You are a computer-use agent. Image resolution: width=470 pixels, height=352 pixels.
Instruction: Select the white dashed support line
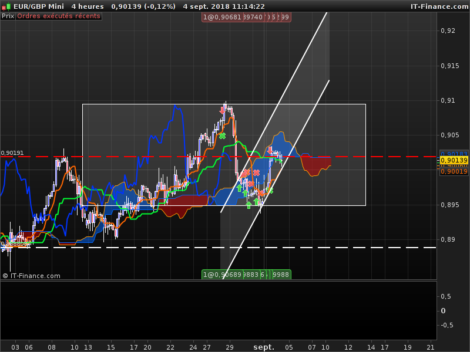218,248
